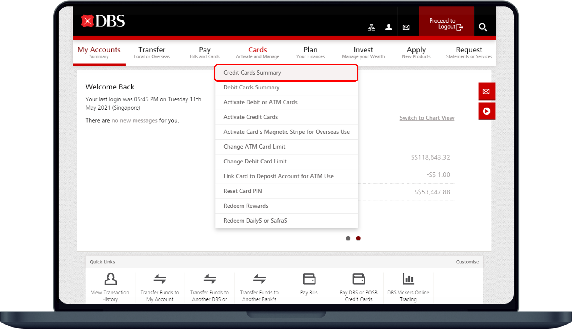Viewport: 572px width, 329px height.
Task: Open the user profile icon in header
Action: click(389, 27)
